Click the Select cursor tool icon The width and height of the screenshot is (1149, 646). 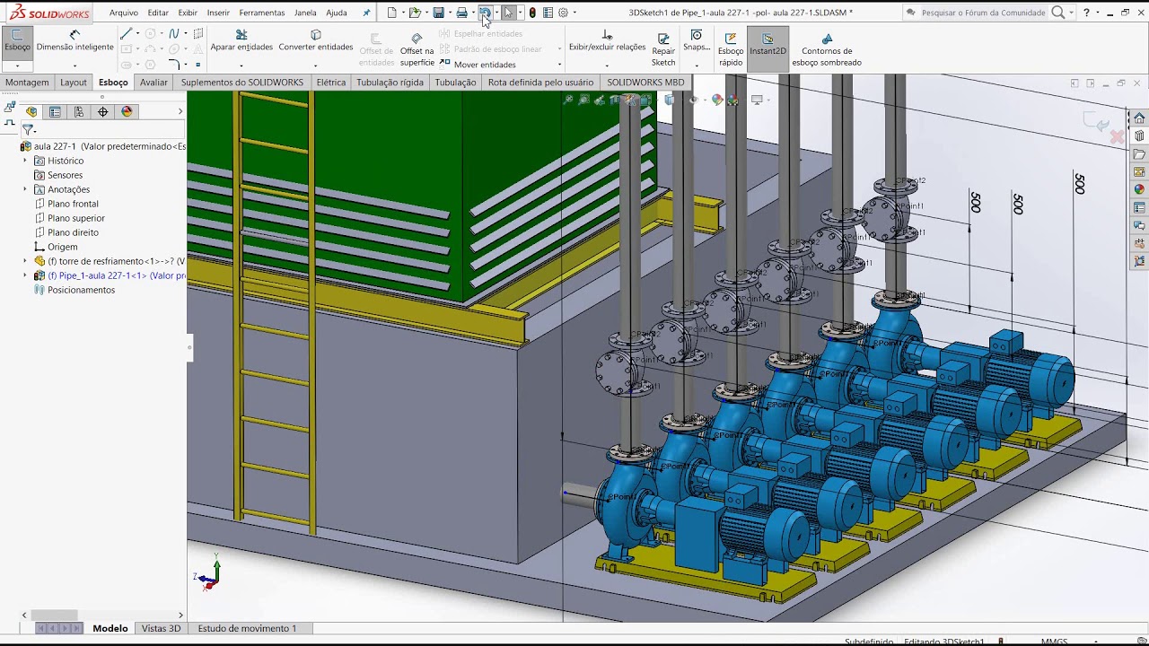[508, 13]
